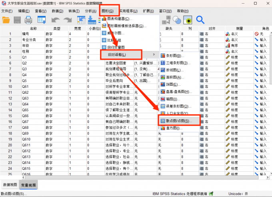
Task: Click the Print toolbar icon
Action: (x=28, y=20)
